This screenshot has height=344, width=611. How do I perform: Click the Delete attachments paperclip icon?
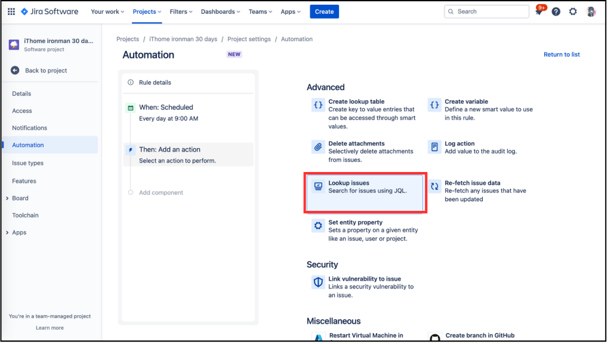[x=319, y=148]
